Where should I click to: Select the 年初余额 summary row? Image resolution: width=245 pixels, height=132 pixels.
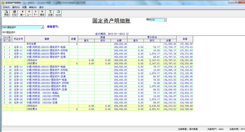click(x=98, y=44)
